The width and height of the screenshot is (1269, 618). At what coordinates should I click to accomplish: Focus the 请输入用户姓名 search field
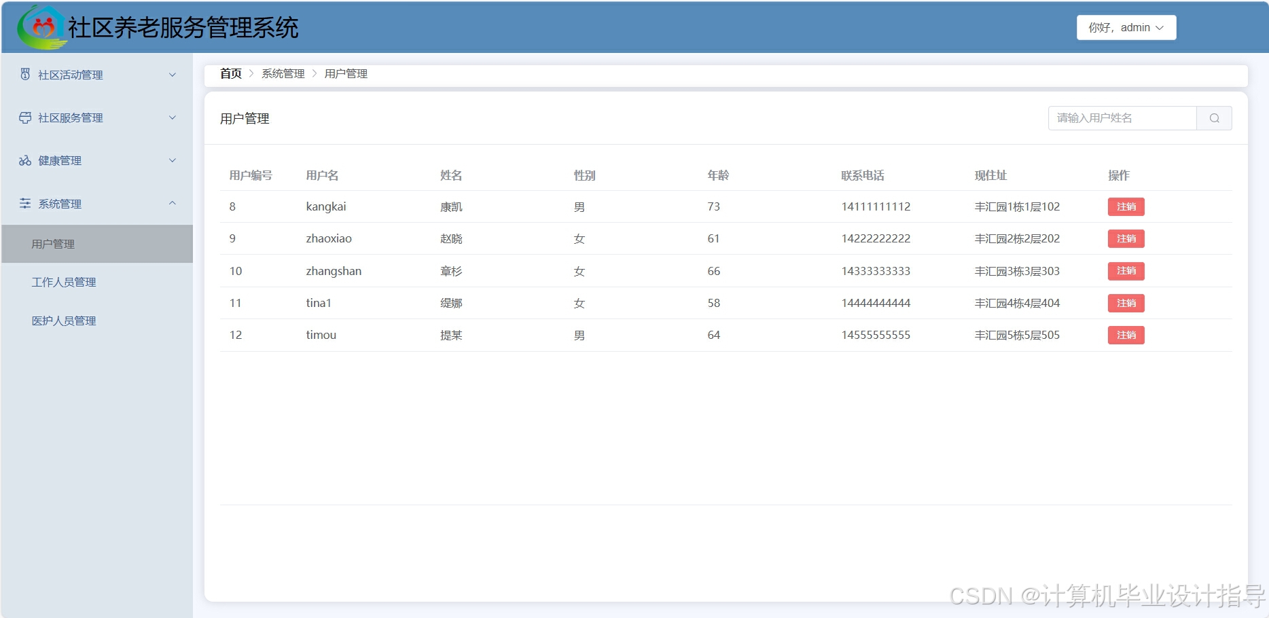pyautogui.click(x=1122, y=118)
